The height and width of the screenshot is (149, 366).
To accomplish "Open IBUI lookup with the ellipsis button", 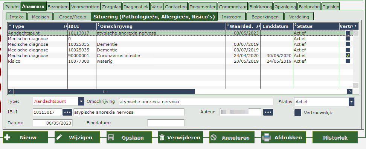I will point(67,112).
